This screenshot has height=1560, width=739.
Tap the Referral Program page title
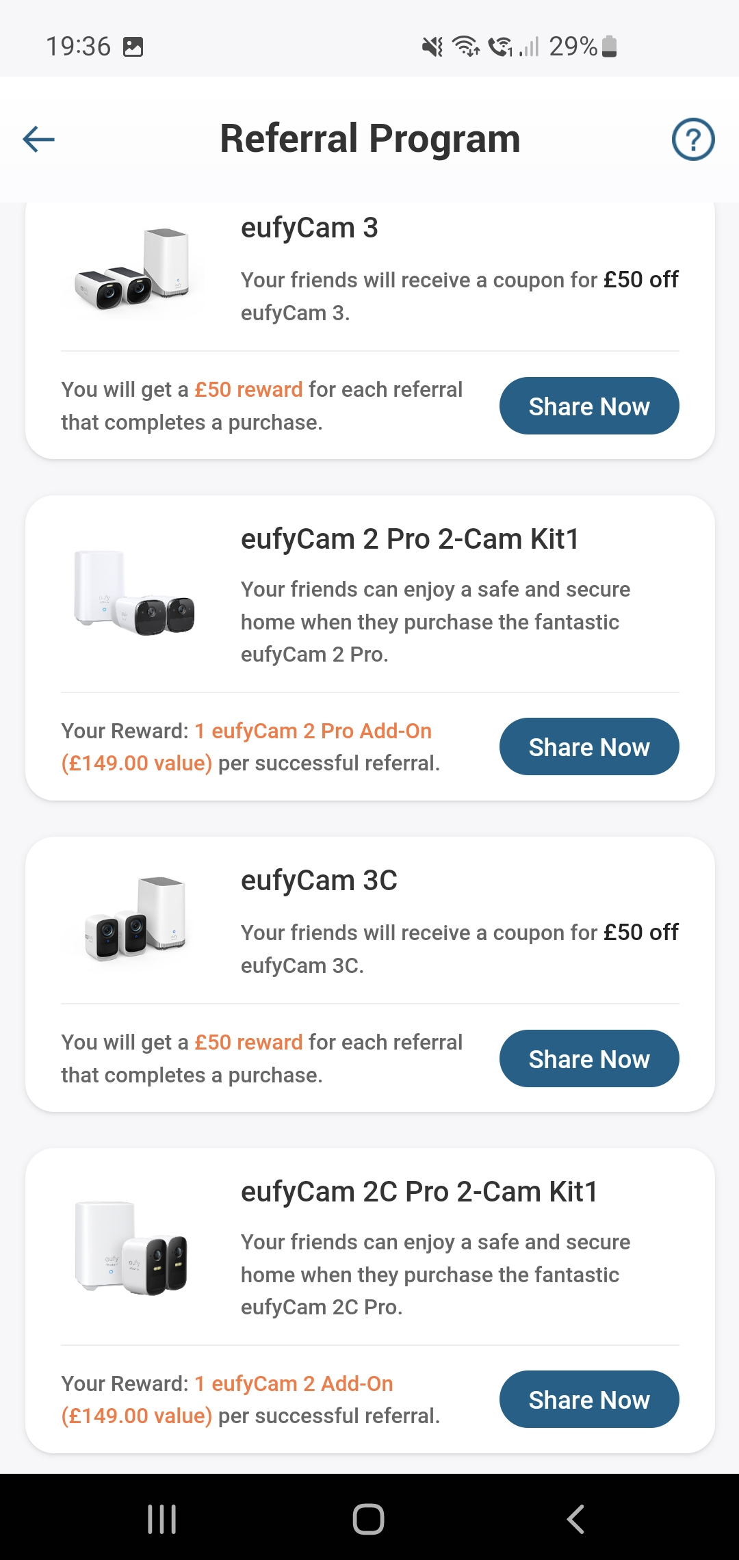369,139
